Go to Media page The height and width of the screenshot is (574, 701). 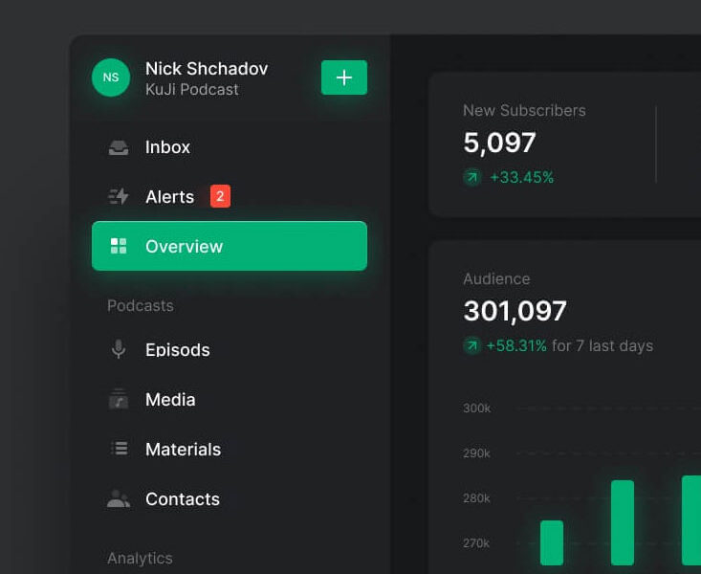coord(170,400)
